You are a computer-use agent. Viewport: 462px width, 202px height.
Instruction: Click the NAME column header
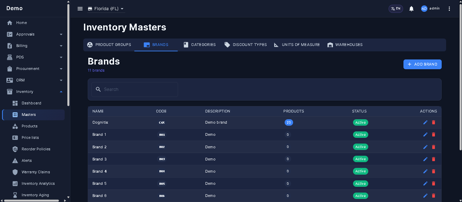[98, 111]
